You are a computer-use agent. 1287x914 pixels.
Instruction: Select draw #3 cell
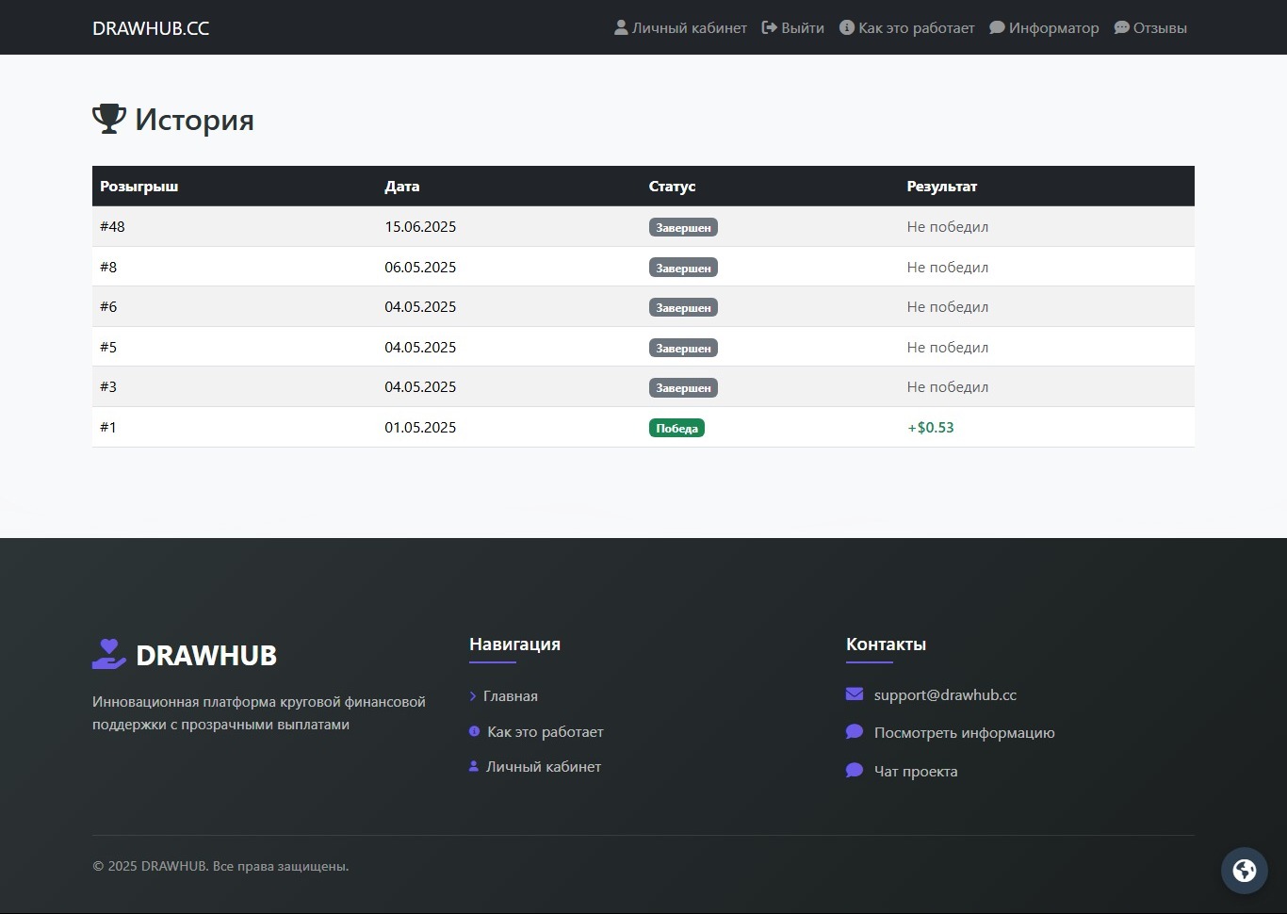108,386
